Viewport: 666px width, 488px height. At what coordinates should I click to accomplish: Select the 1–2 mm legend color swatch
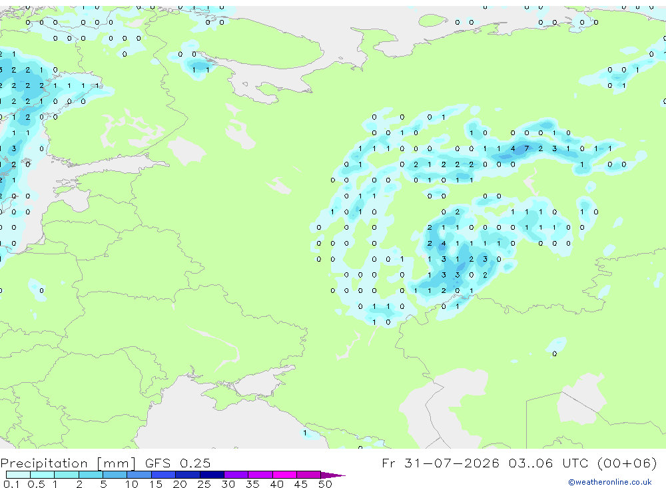coord(67,475)
